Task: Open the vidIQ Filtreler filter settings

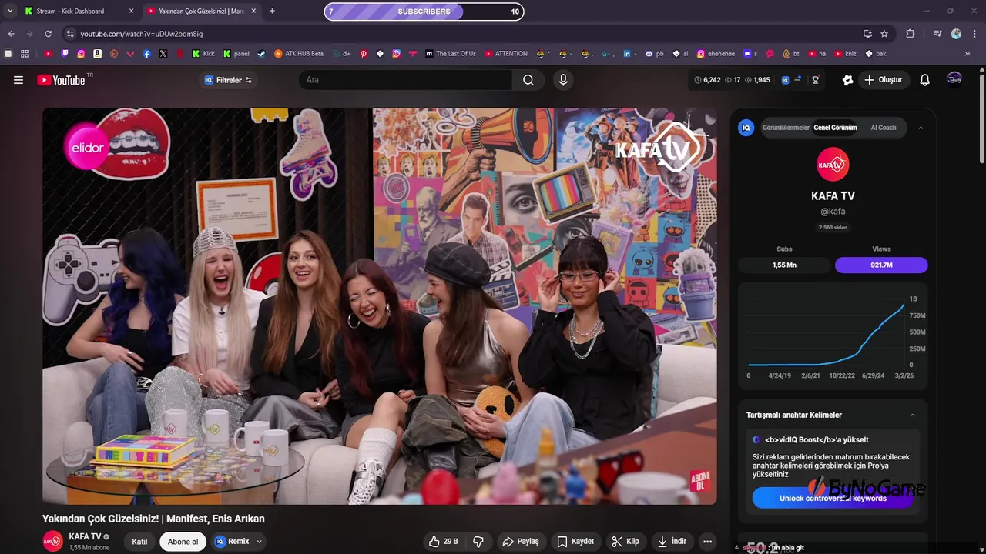Action: [228, 80]
